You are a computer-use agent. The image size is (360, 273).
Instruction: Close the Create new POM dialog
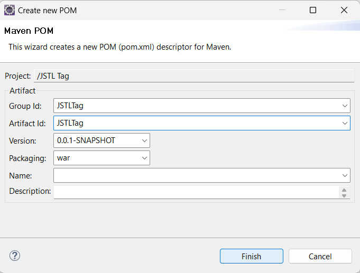344,10
